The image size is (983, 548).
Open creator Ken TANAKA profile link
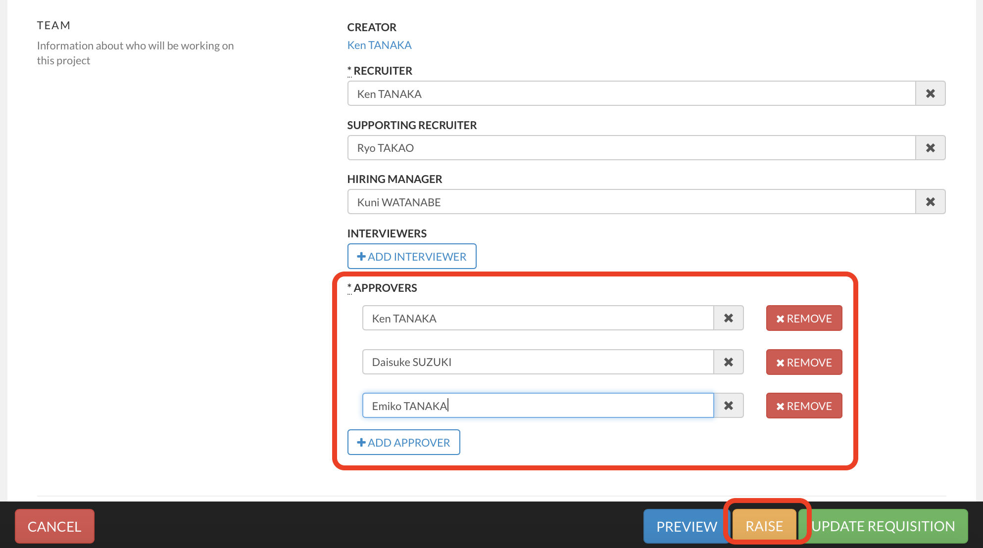[379, 45]
